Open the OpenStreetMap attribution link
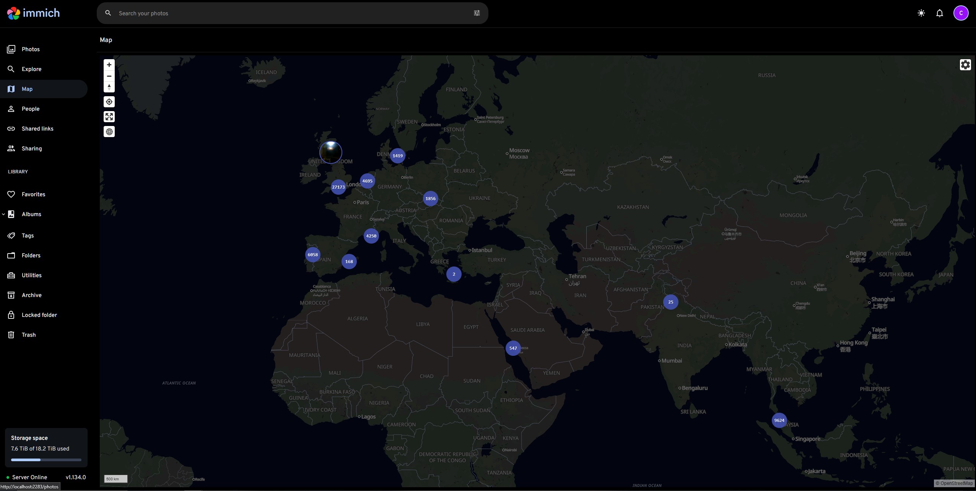Viewport: 976px width, 491px height. click(x=956, y=483)
